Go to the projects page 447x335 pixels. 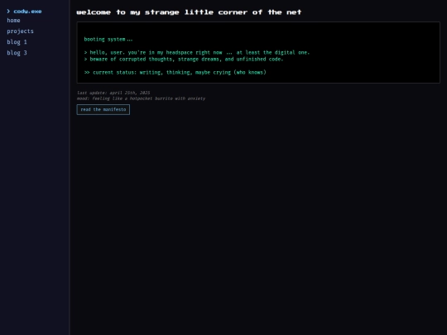[20, 31]
